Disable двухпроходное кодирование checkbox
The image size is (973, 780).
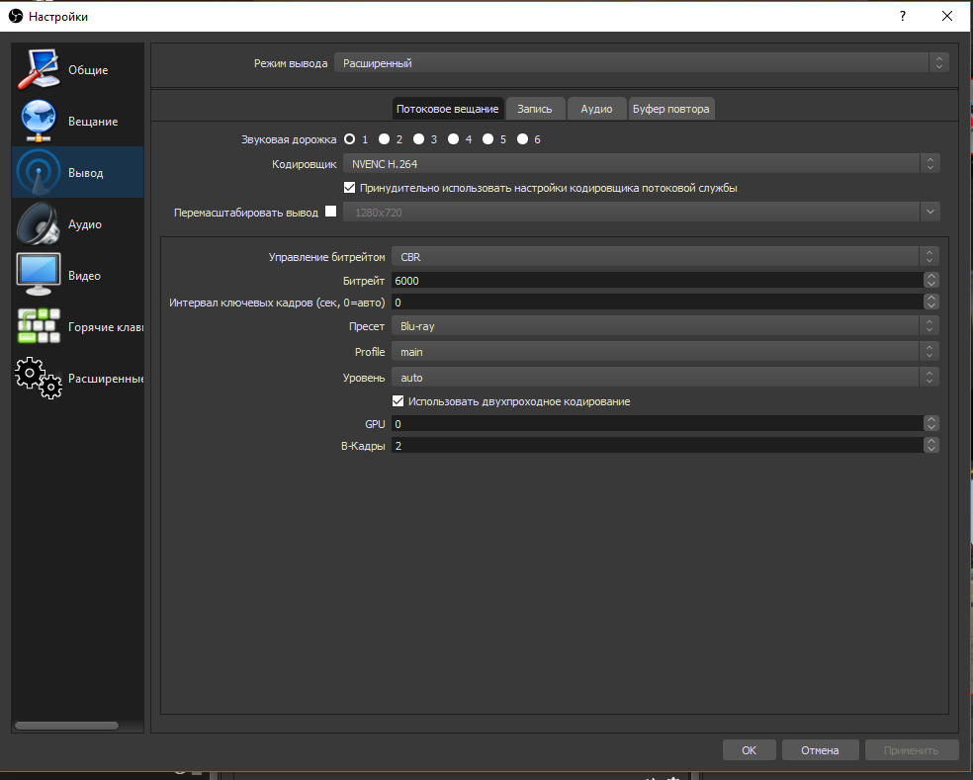(398, 401)
